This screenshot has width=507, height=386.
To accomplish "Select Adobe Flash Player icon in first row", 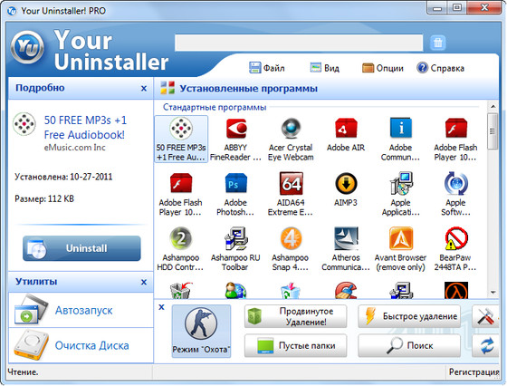I will pyautogui.click(x=455, y=139).
